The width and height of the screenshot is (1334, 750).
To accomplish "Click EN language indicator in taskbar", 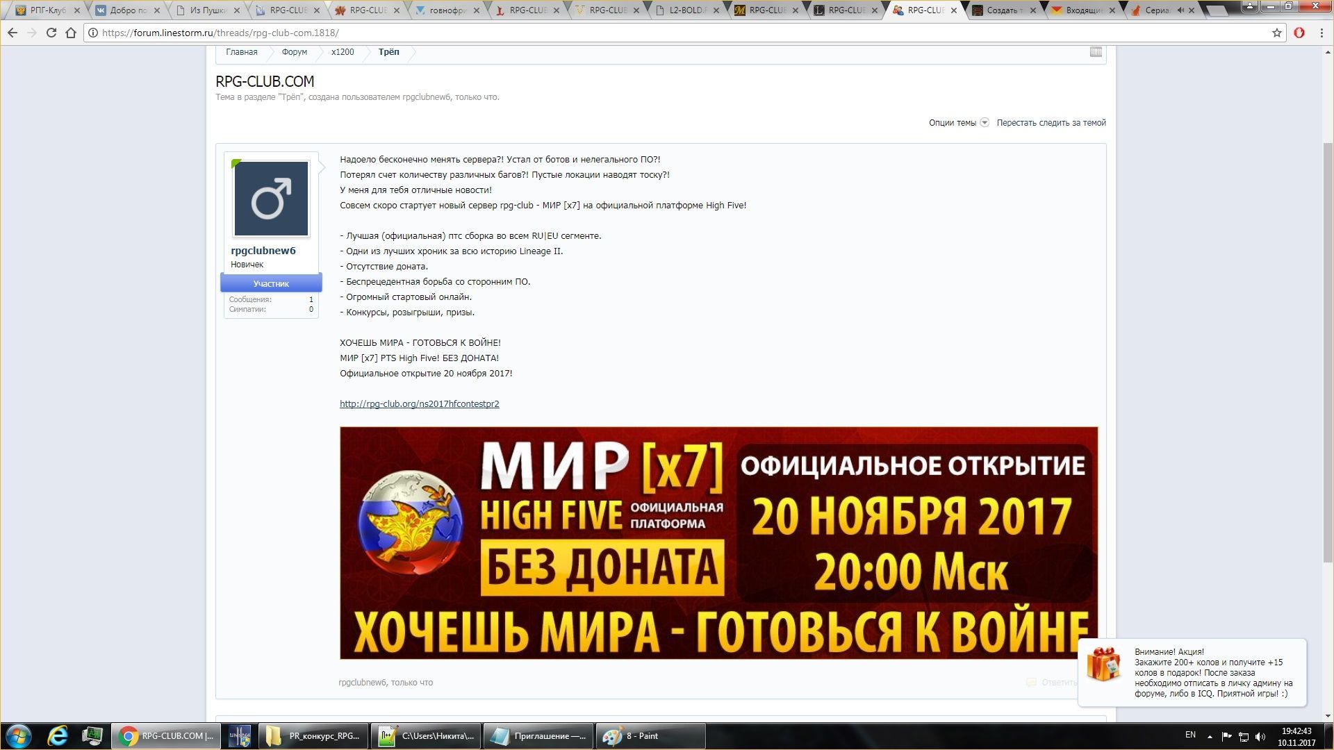I will pos(1190,735).
